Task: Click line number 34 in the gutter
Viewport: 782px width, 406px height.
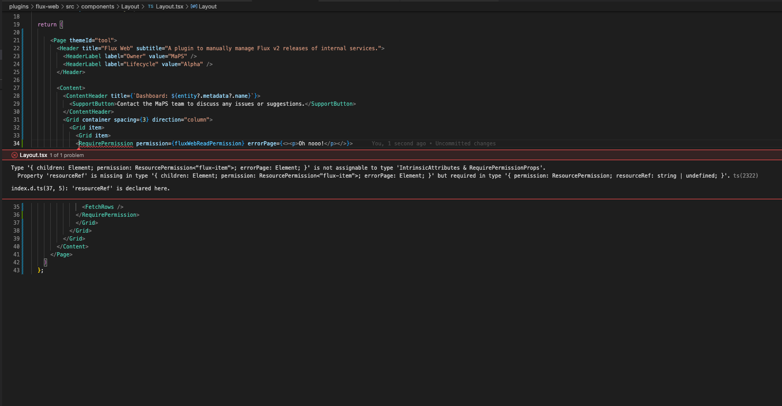Action: tap(16, 143)
